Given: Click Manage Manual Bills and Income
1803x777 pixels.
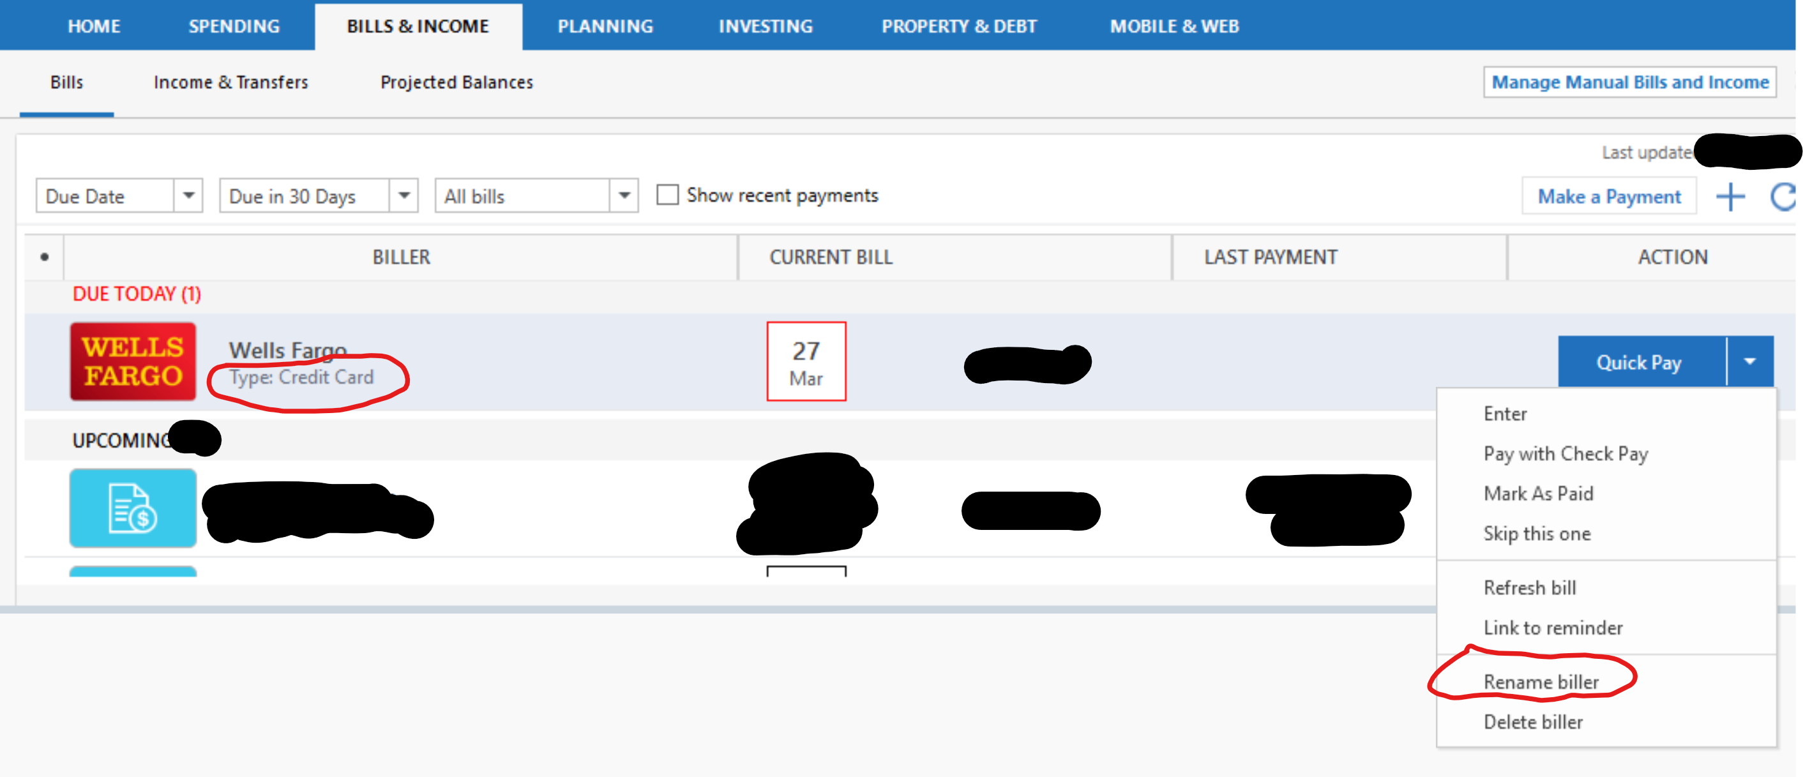Looking at the screenshot, I should pyautogui.click(x=1629, y=82).
